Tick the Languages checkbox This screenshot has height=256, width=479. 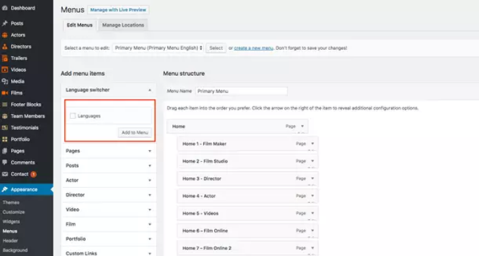[x=73, y=116]
